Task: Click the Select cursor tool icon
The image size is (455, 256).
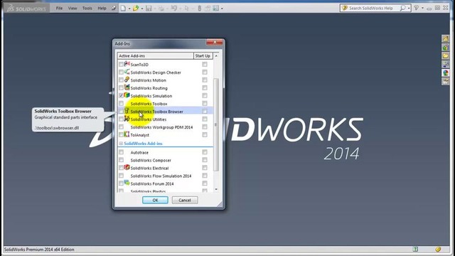Action: pyautogui.click(x=186, y=8)
